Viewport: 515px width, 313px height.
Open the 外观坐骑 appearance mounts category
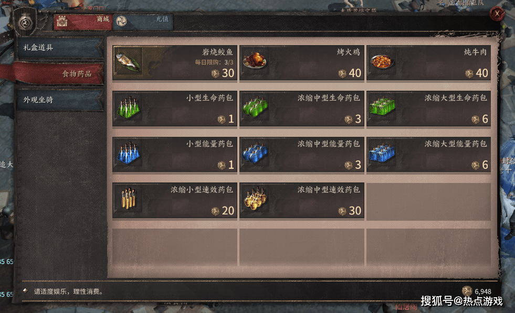click(60, 100)
